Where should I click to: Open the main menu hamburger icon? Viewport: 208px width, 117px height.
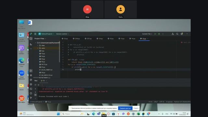[35, 34]
